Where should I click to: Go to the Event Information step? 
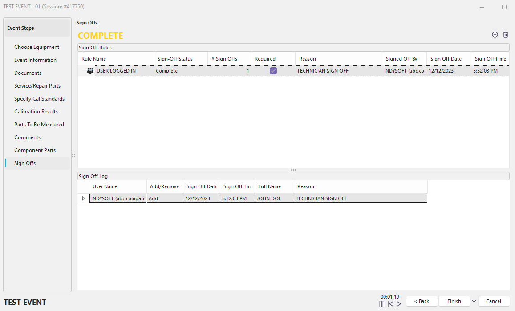click(35, 60)
